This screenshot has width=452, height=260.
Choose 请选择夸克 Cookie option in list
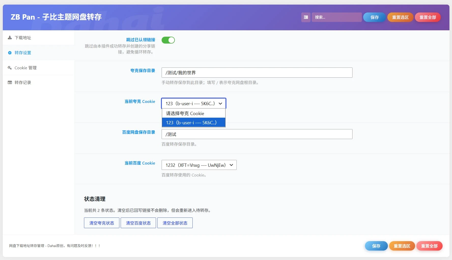194,113
